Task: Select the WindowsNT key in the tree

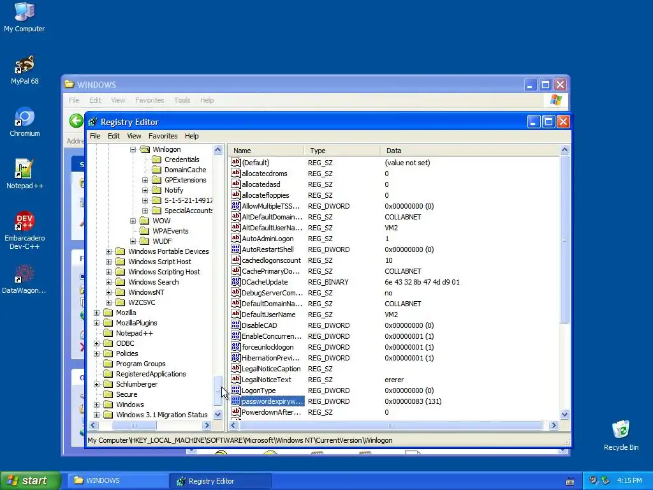Action: 140,292
